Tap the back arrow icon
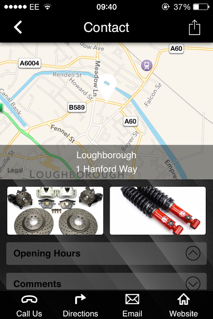Screen dimensions: 213x319 (18, 27)
